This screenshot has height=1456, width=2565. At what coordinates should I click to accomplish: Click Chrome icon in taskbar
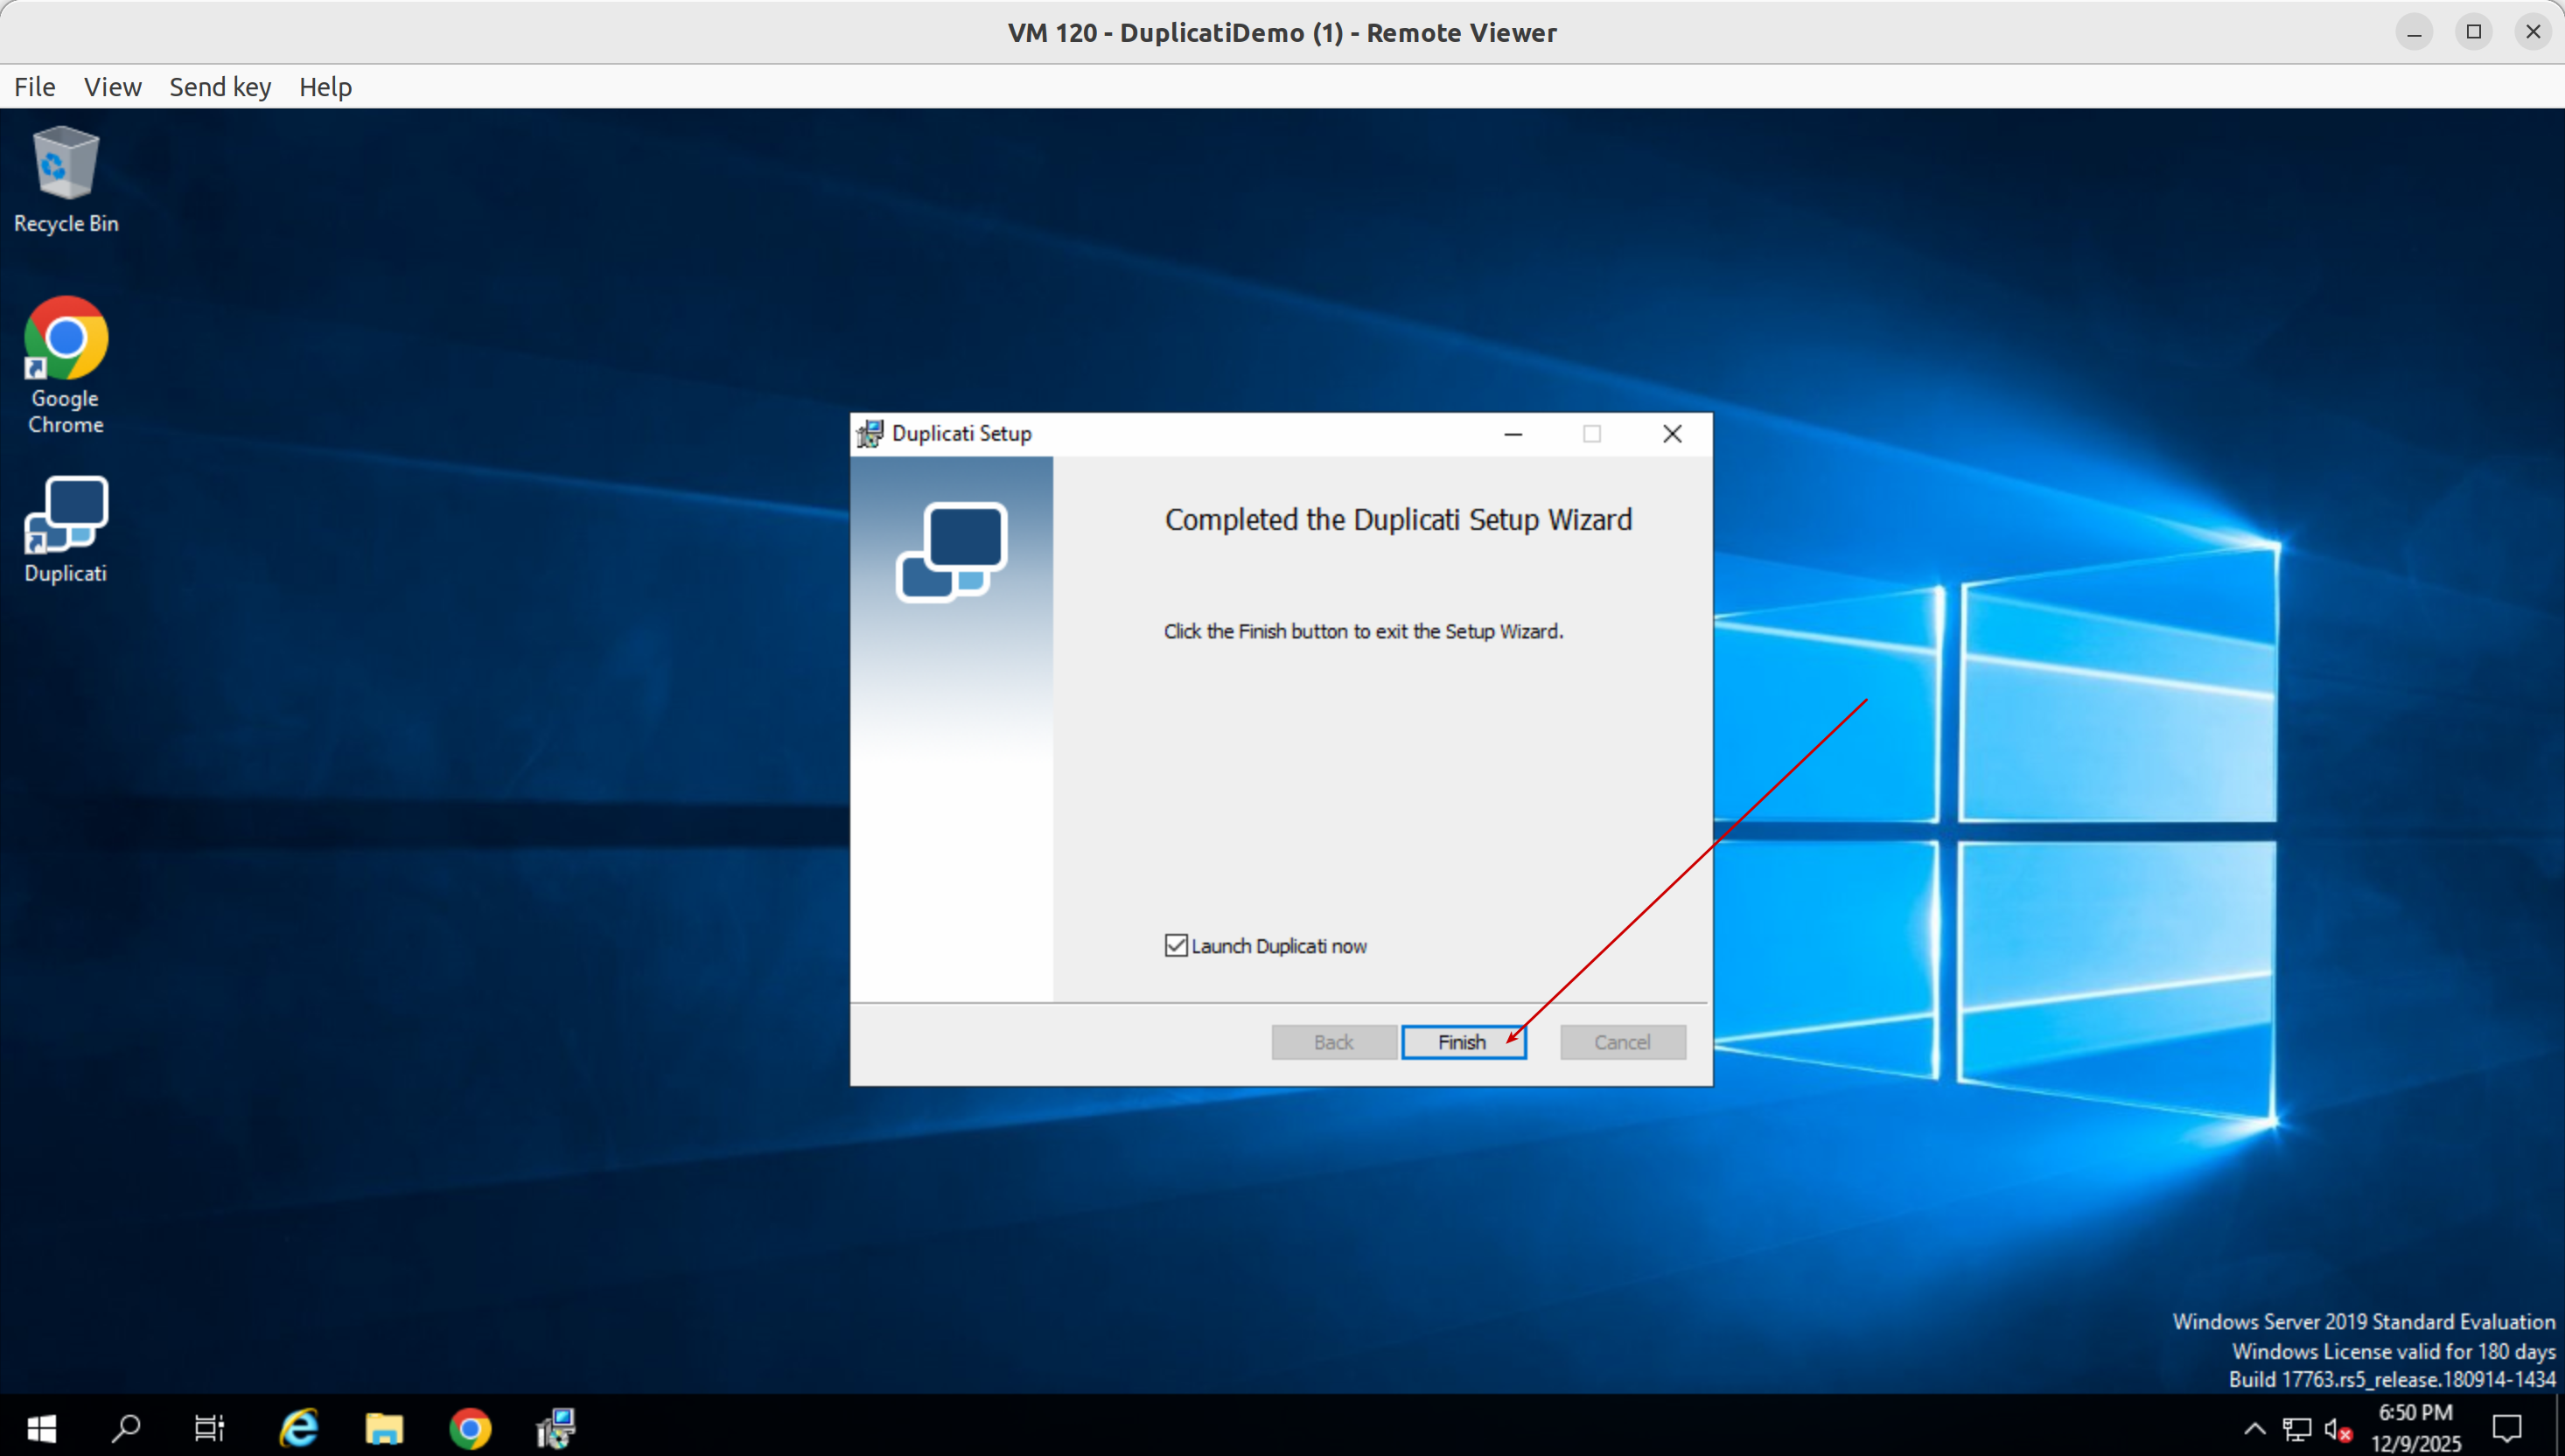(x=470, y=1428)
